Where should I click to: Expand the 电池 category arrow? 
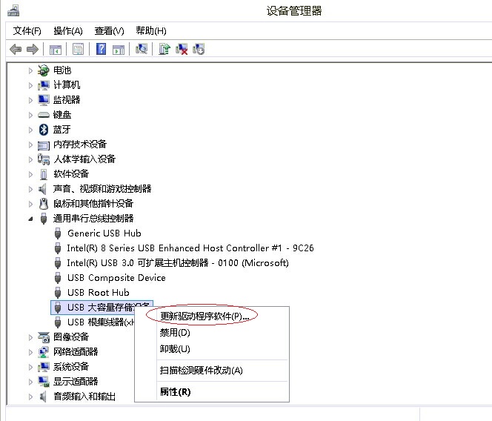click(31, 70)
